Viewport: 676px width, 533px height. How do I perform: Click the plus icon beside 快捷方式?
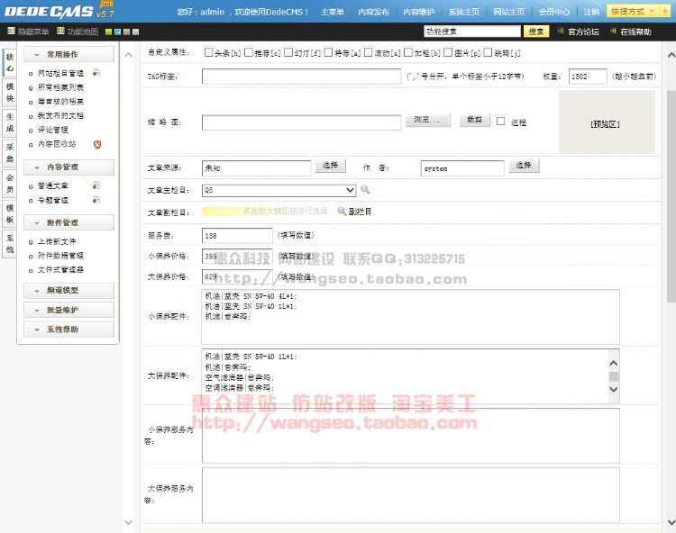pyautogui.click(x=665, y=11)
